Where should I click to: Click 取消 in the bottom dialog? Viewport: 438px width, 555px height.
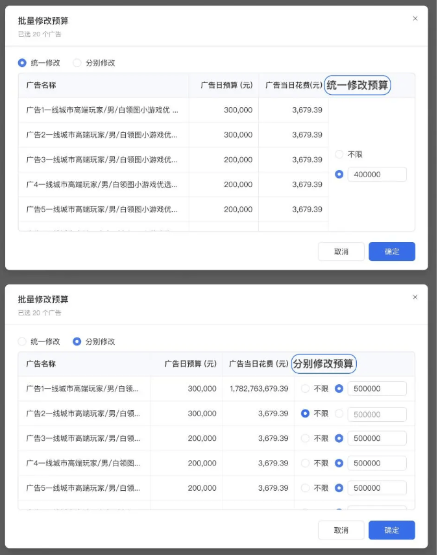[x=341, y=530]
